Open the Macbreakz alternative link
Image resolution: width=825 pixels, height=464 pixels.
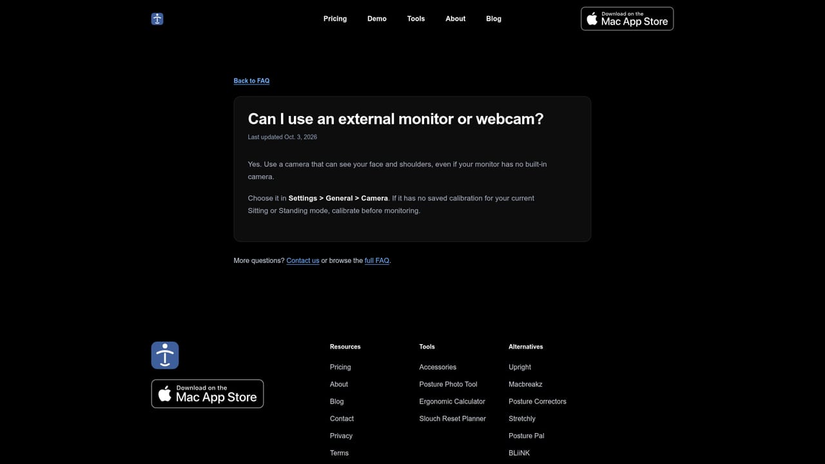tap(525, 384)
